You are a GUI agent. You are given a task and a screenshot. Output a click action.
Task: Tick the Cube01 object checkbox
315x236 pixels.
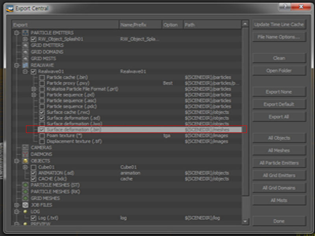tap(33, 167)
